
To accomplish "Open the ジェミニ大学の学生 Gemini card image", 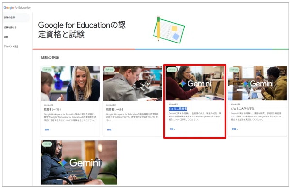I will pos(257,83).
